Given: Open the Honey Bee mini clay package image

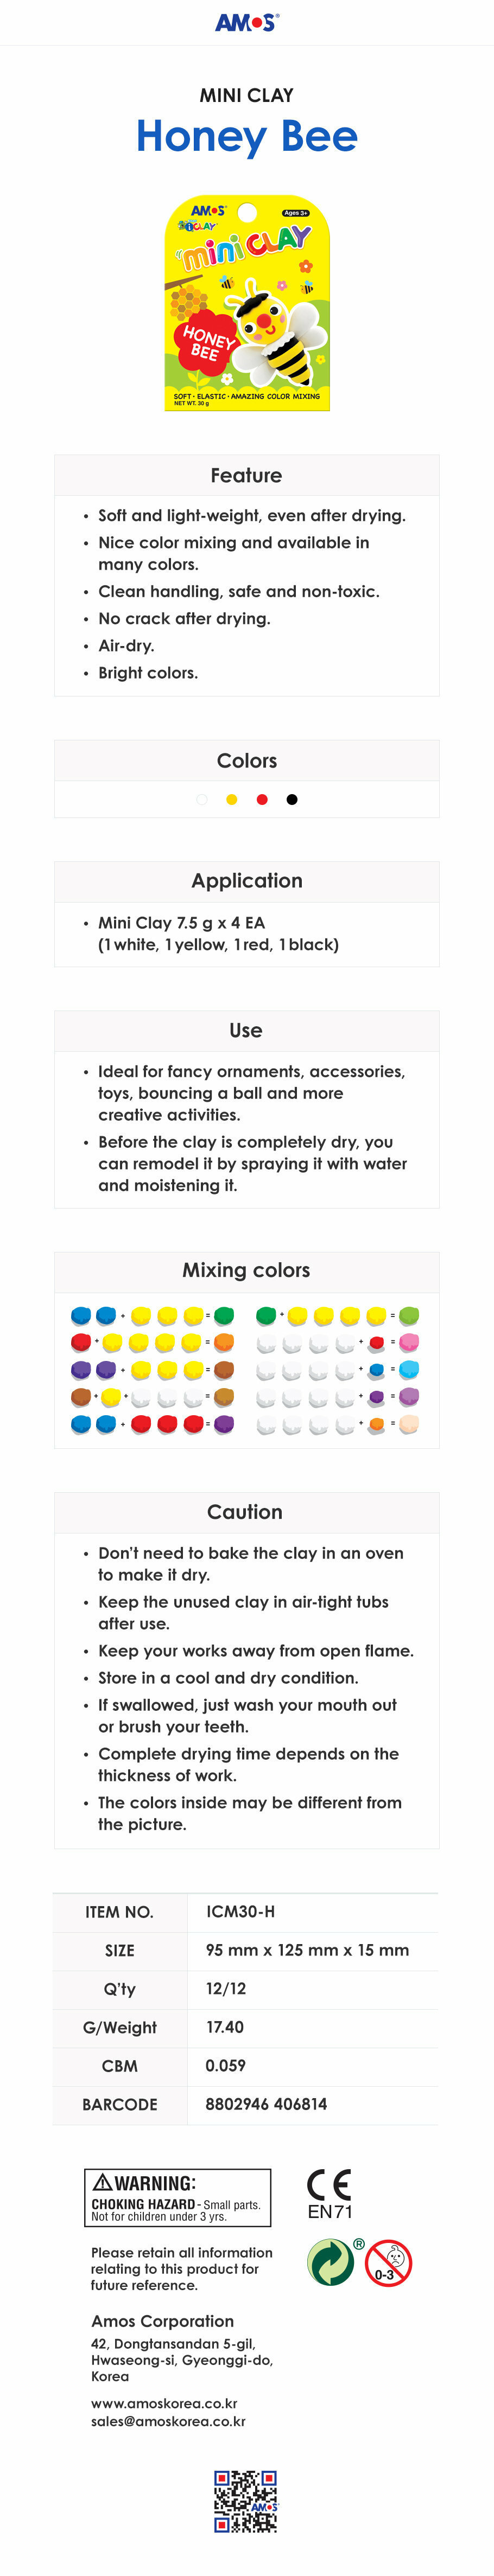Looking at the screenshot, I should pos(247,303).
